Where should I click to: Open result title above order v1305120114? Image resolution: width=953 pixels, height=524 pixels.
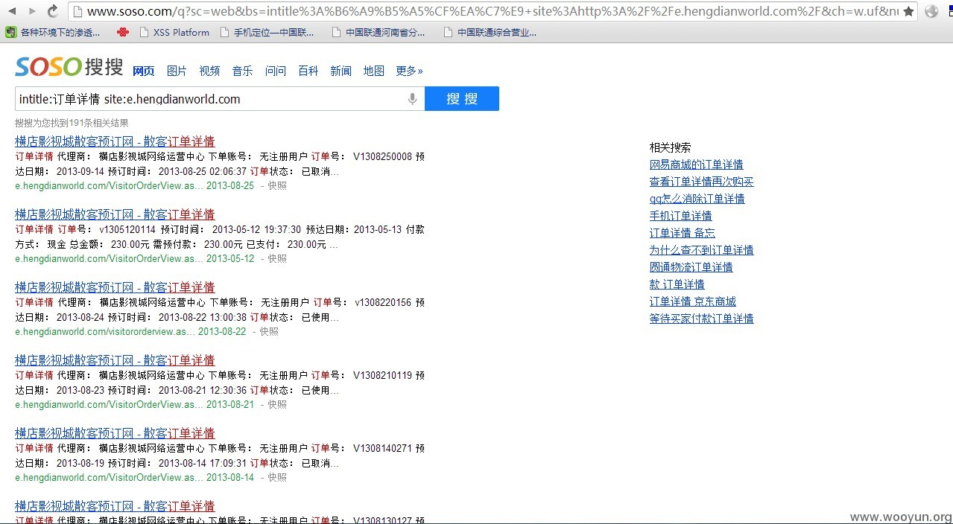point(115,214)
